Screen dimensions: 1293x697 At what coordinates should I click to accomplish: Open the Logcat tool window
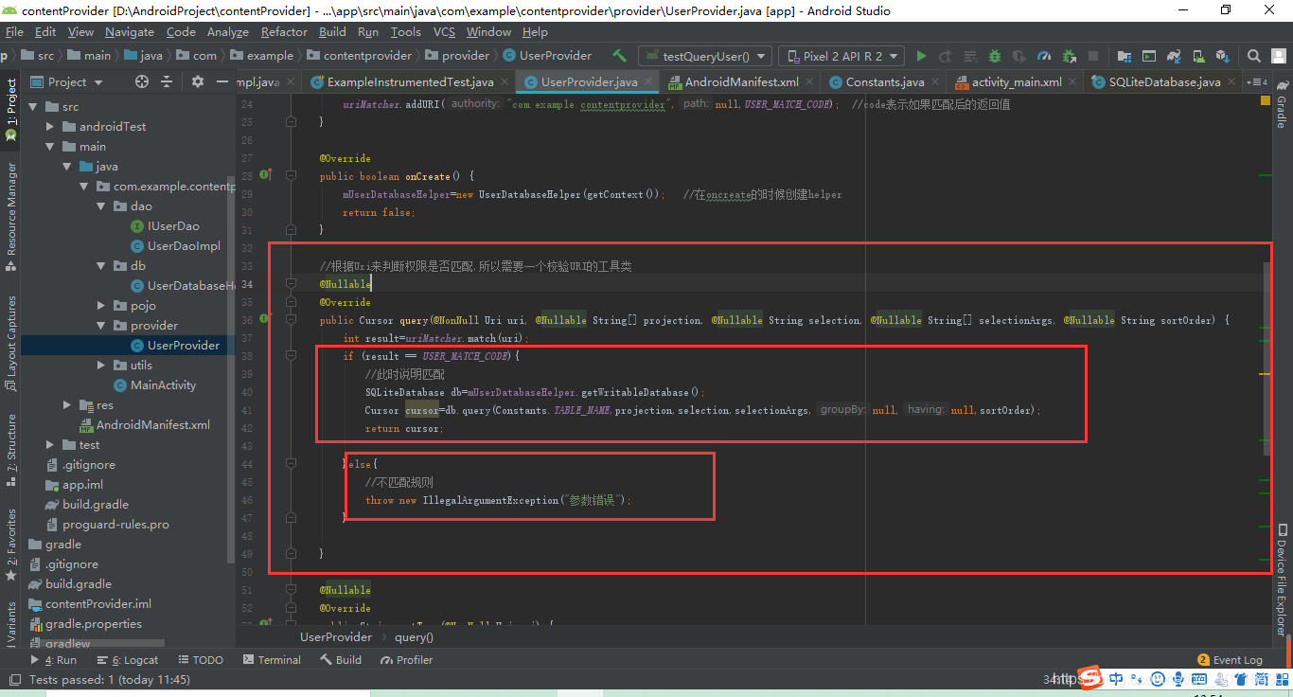point(129,659)
